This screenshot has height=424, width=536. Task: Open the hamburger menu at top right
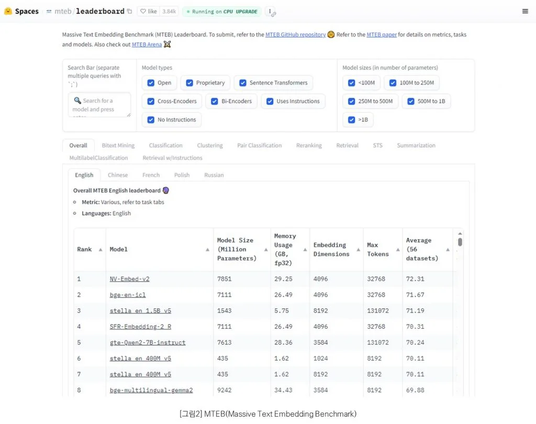point(525,12)
